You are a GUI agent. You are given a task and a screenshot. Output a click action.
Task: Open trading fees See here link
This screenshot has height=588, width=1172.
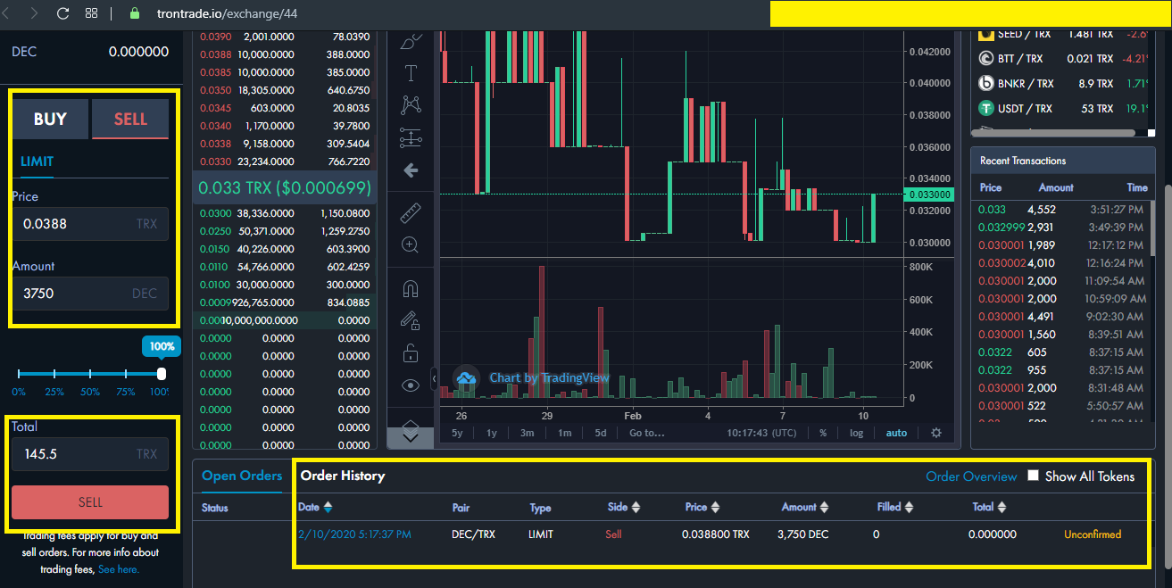coord(119,568)
